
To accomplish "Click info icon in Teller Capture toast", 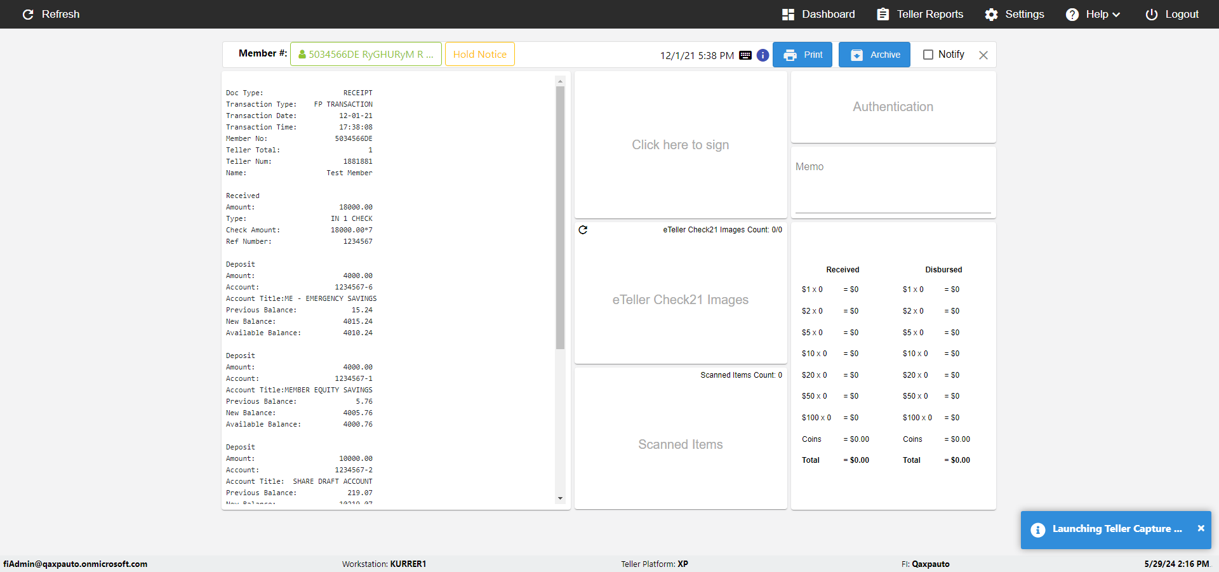I will [1038, 530].
